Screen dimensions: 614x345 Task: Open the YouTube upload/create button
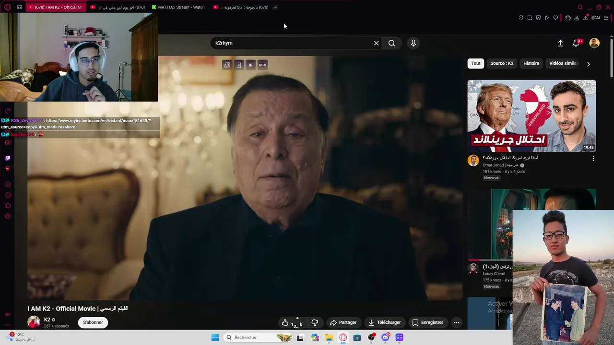point(560,43)
